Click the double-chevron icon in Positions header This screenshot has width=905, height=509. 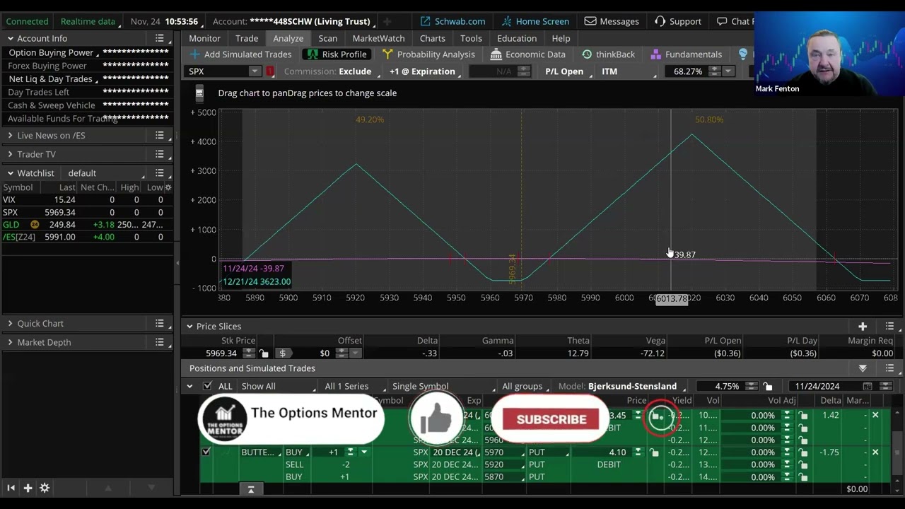[863, 368]
